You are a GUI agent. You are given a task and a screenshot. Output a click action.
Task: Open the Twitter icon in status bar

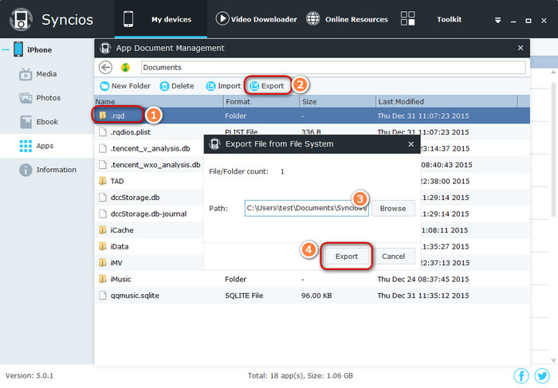(541, 375)
